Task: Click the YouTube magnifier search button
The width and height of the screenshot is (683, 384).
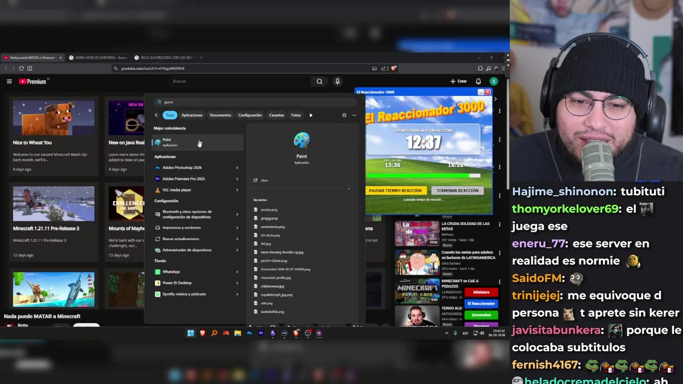Action: [x=319, y=81]
